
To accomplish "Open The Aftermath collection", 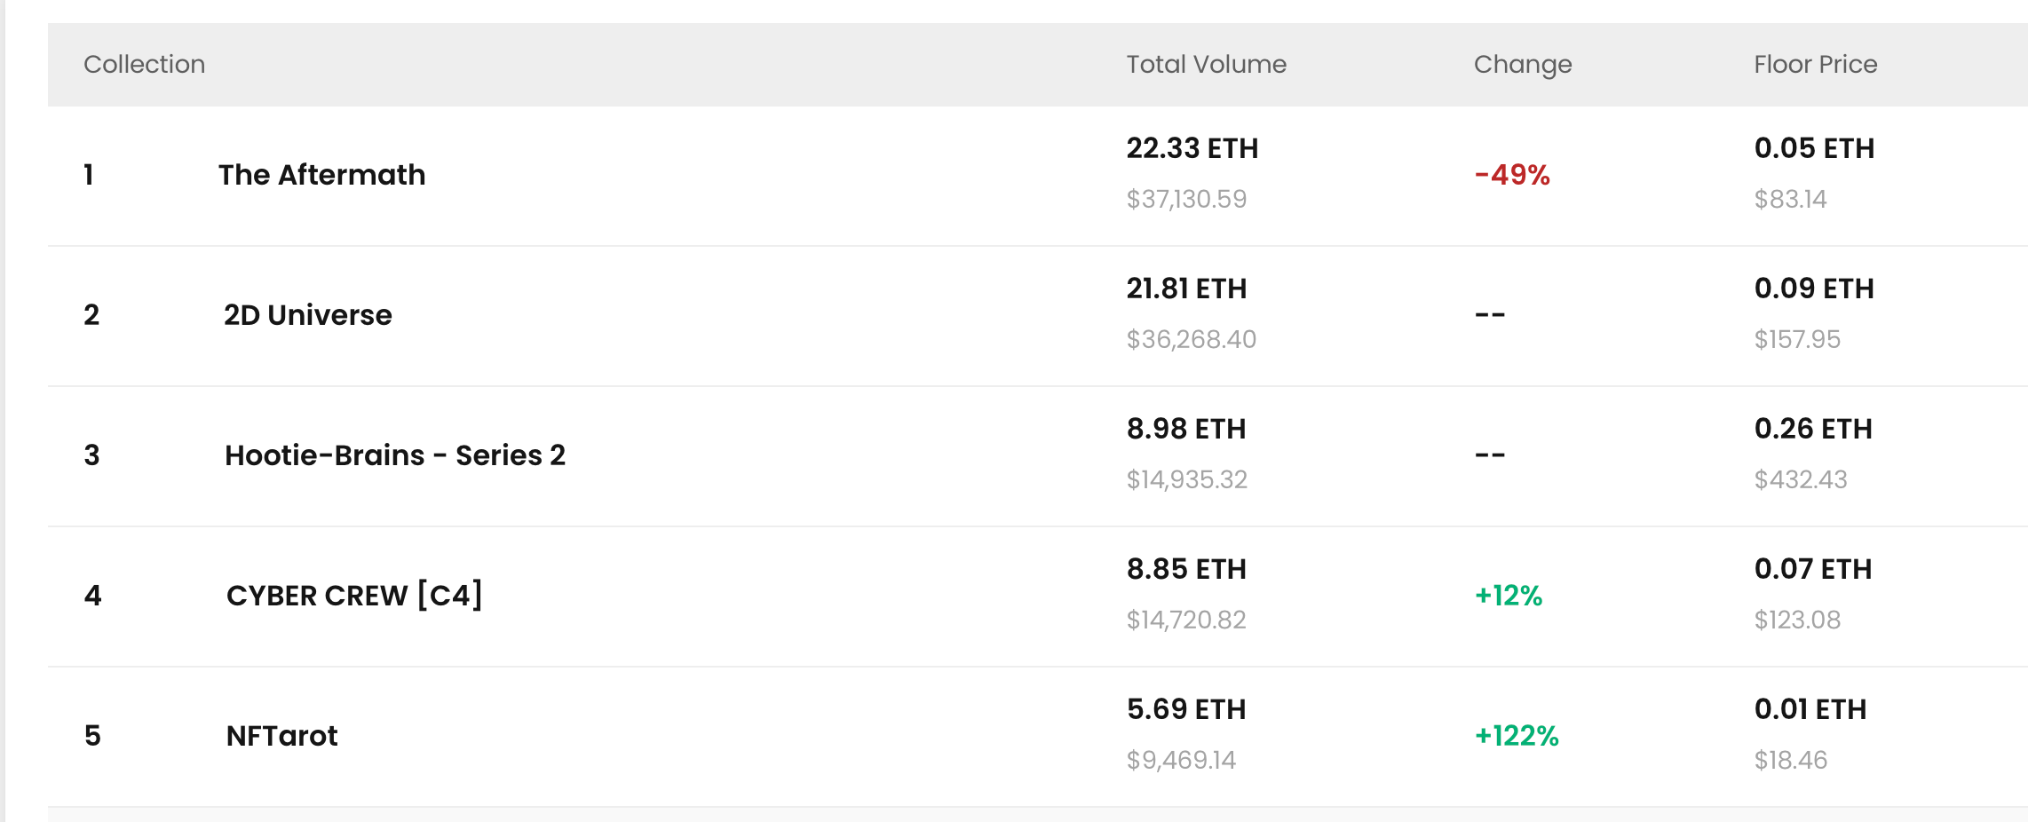I will click(x=322, y=175).
